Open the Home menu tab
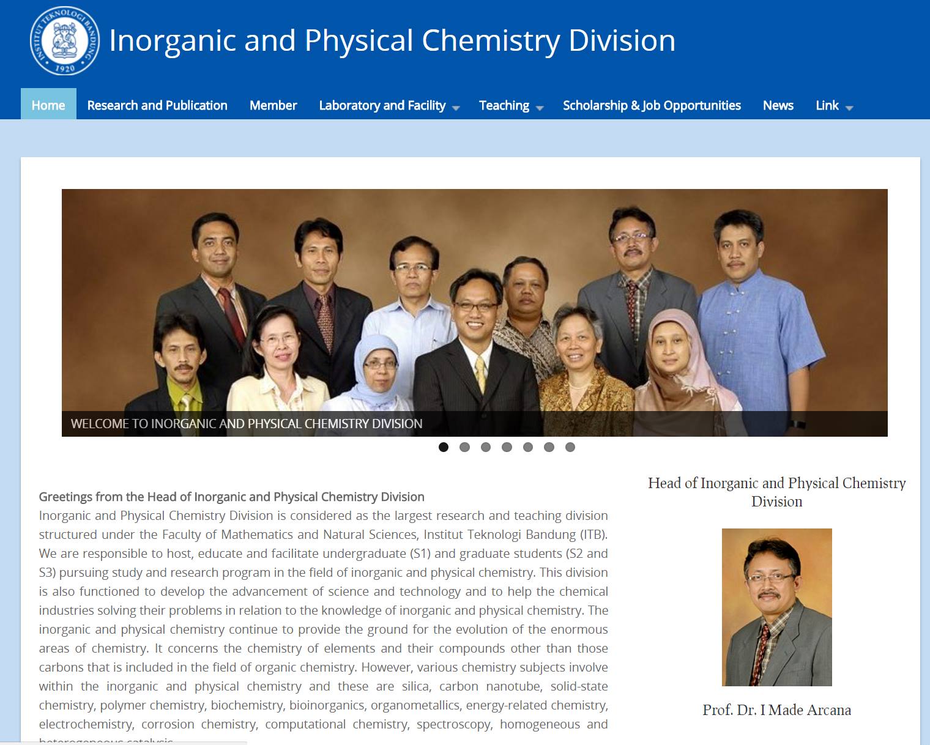This screenshot has height=745, width=930. [48, 105]
